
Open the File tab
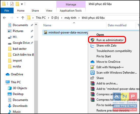point(7,11)
